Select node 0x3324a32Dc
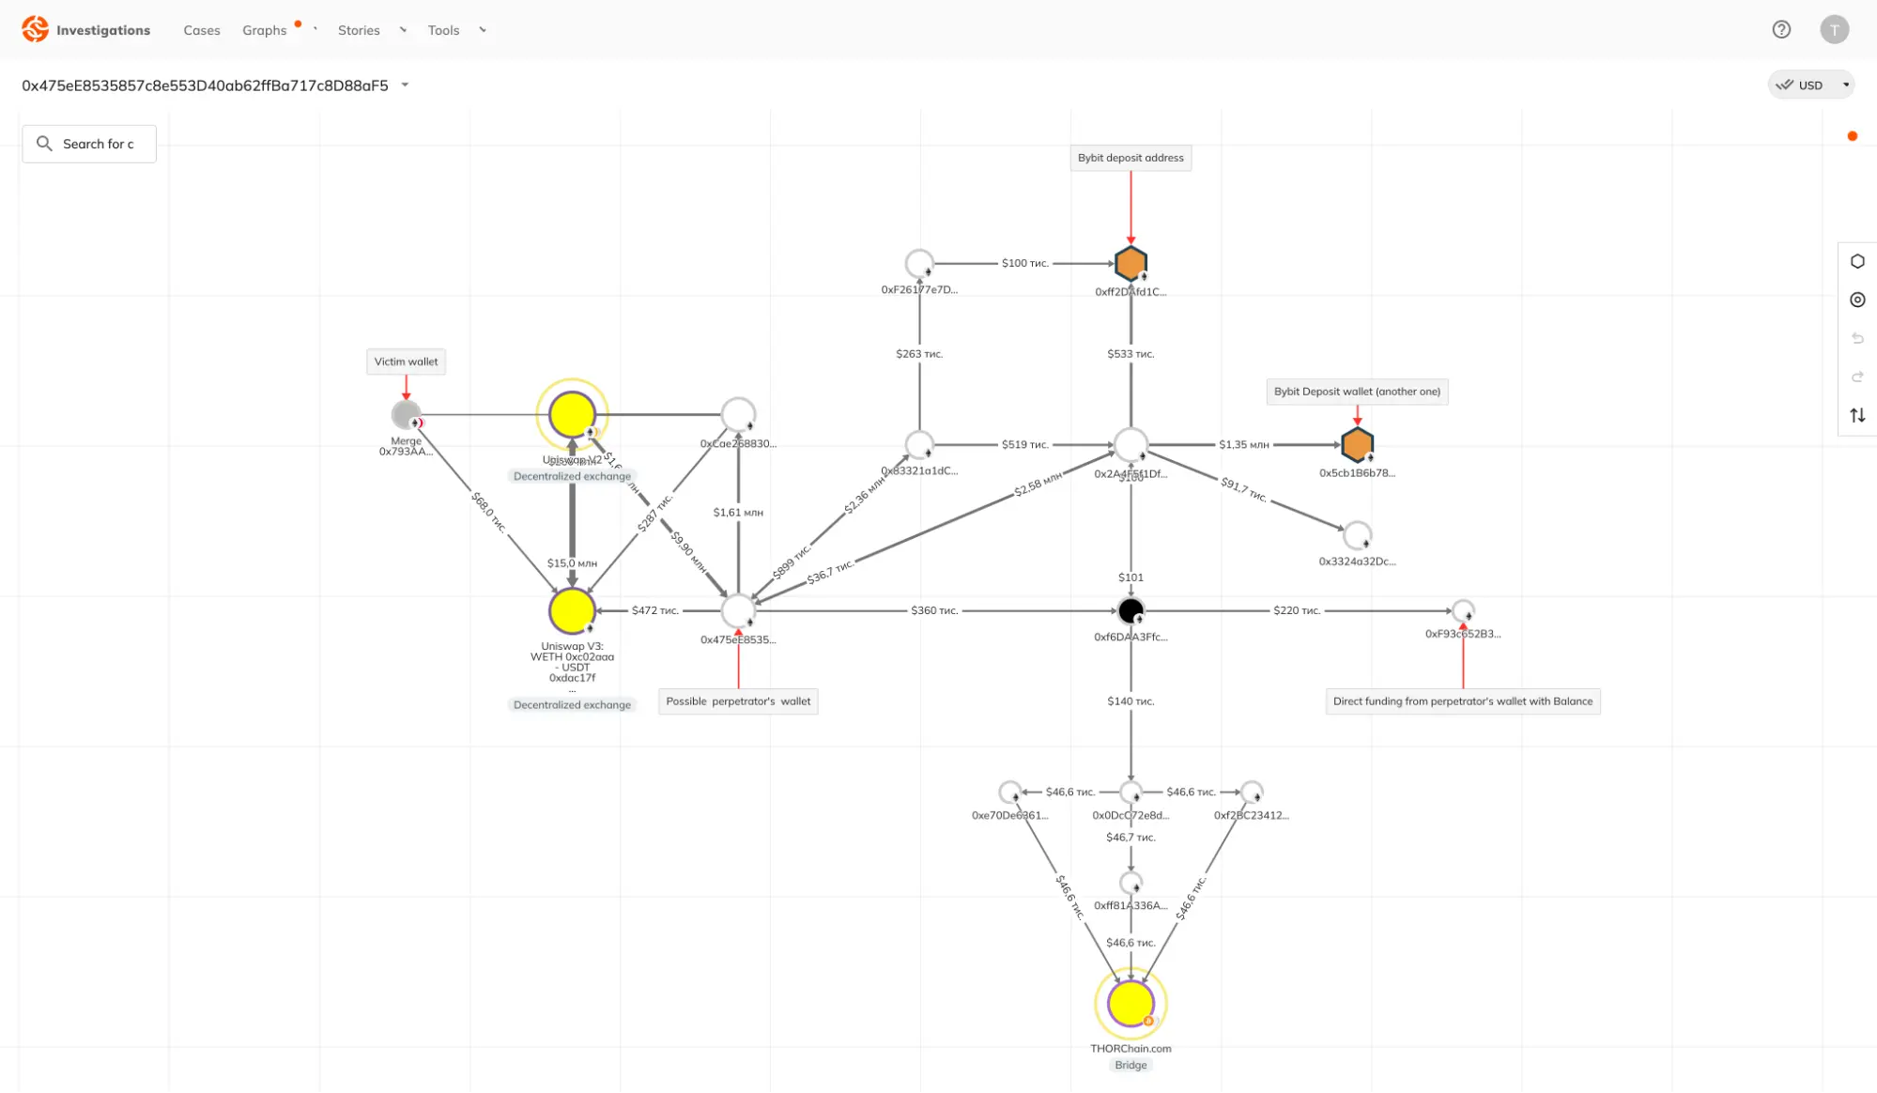 click(1357, 535)
